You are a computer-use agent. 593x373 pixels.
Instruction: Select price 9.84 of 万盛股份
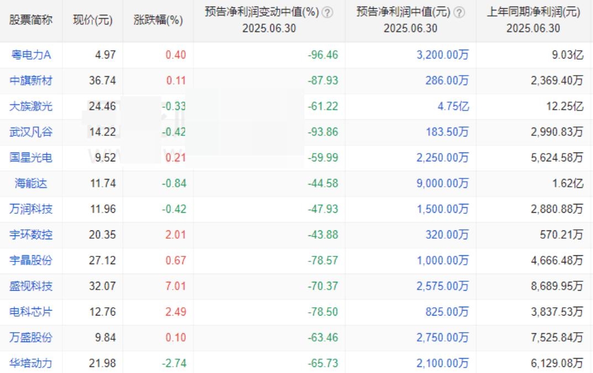pos(106,338)
